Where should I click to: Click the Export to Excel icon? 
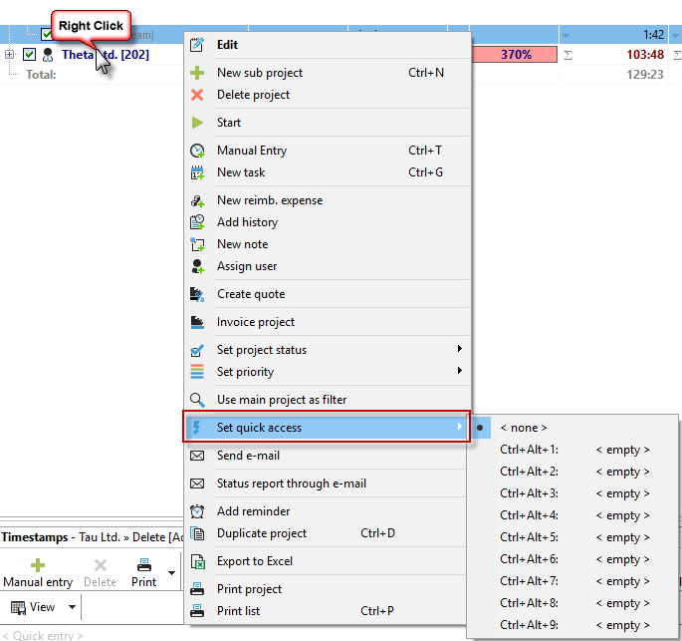coord(197,561)
